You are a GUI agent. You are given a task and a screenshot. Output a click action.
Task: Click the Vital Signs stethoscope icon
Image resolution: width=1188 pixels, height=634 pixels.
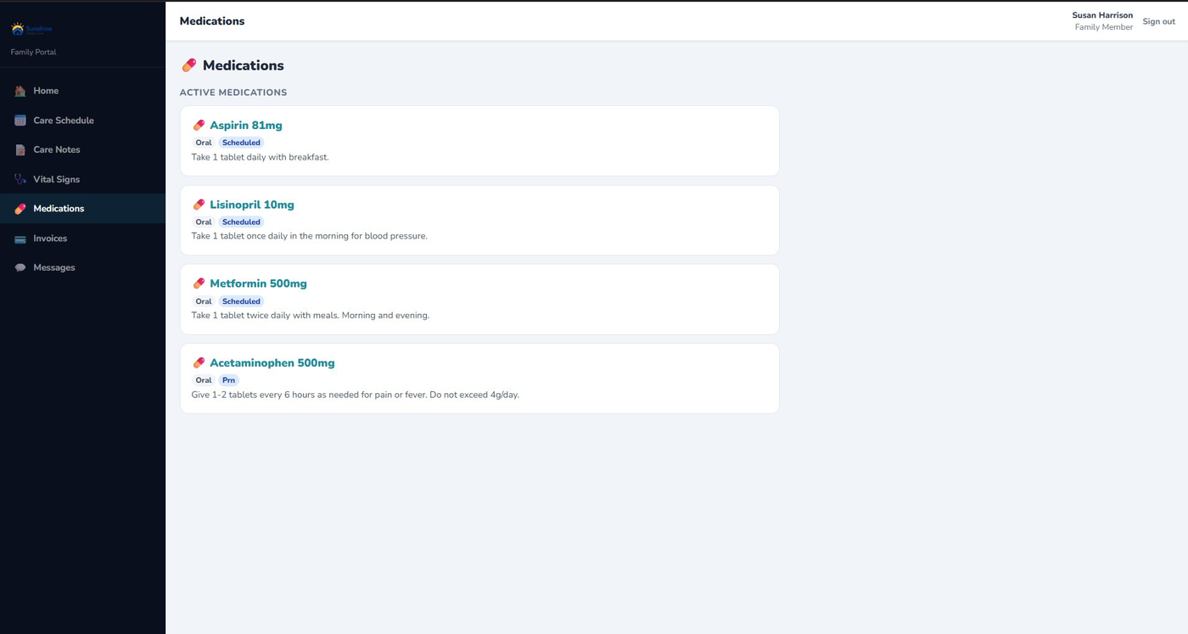20,179
